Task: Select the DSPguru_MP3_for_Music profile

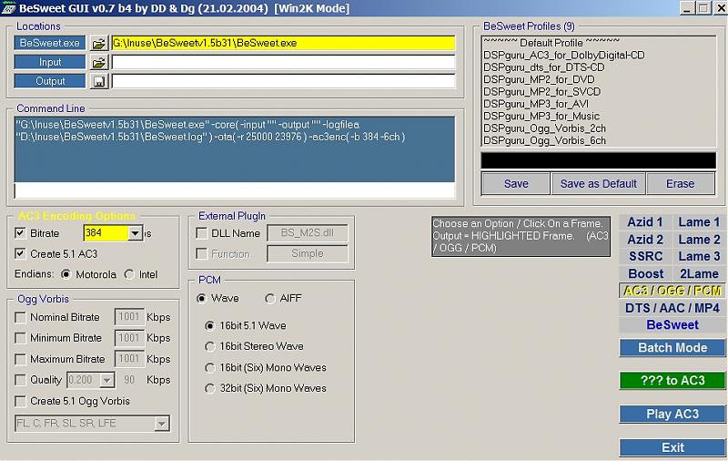Action: pyautogui.click(x=541, y=117)
